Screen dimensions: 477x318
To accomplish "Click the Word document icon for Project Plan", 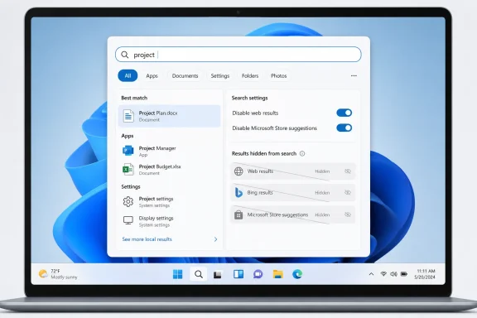I will tap(128, 116).
